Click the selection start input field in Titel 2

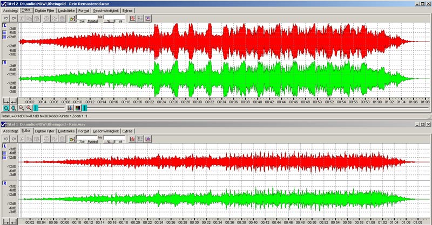[87, 17]
